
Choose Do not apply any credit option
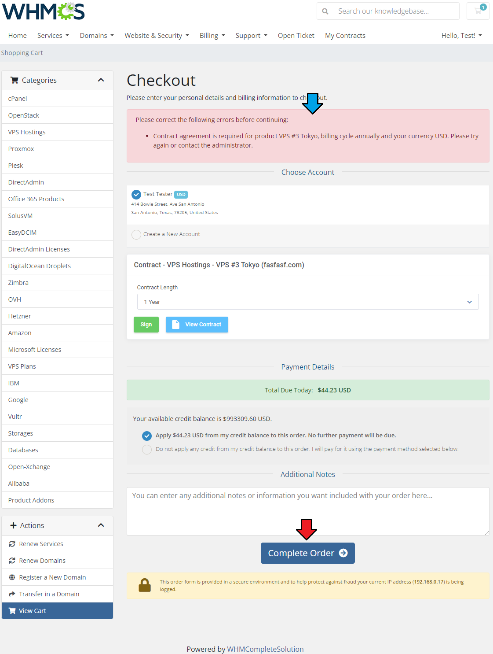click(147, 449)
